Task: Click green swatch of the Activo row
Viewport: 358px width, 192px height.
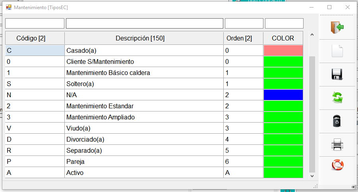Action: pos(283,173)
